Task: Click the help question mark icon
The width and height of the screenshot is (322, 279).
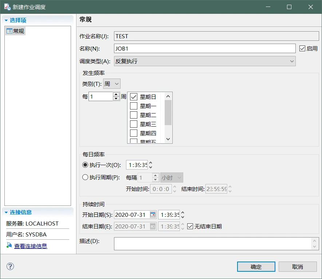Action: pos(10,266)
